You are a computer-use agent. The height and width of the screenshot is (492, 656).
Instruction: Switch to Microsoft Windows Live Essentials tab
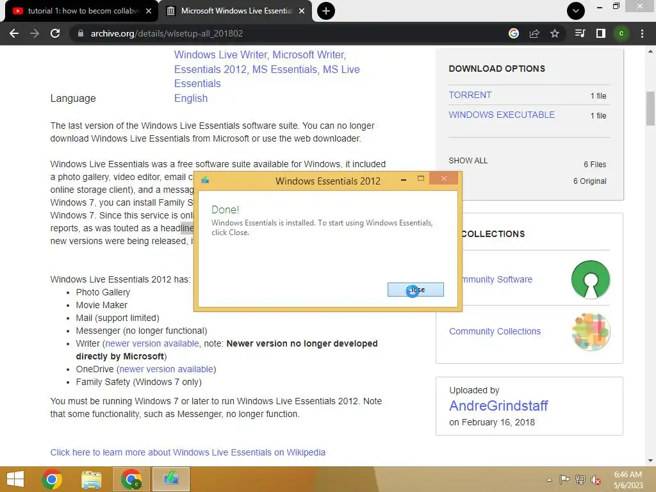(x=236, y=11)
